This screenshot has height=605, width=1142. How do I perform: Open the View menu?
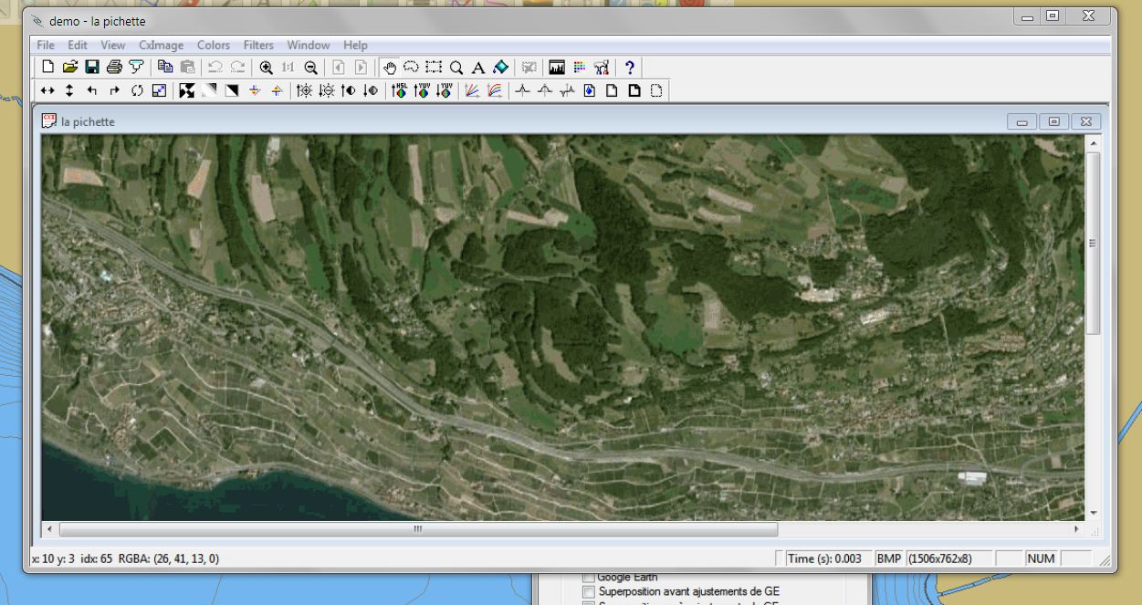113,45
